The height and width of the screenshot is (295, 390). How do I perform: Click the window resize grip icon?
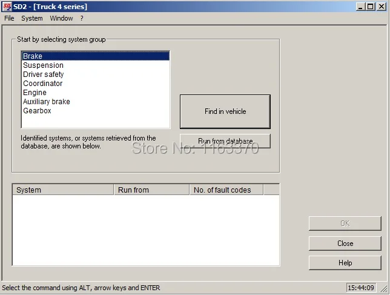tap(385, 288)
